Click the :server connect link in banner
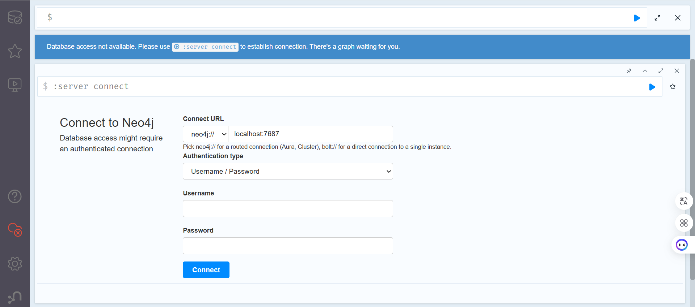The image size is (695, 307). click(x=205, y=47)
